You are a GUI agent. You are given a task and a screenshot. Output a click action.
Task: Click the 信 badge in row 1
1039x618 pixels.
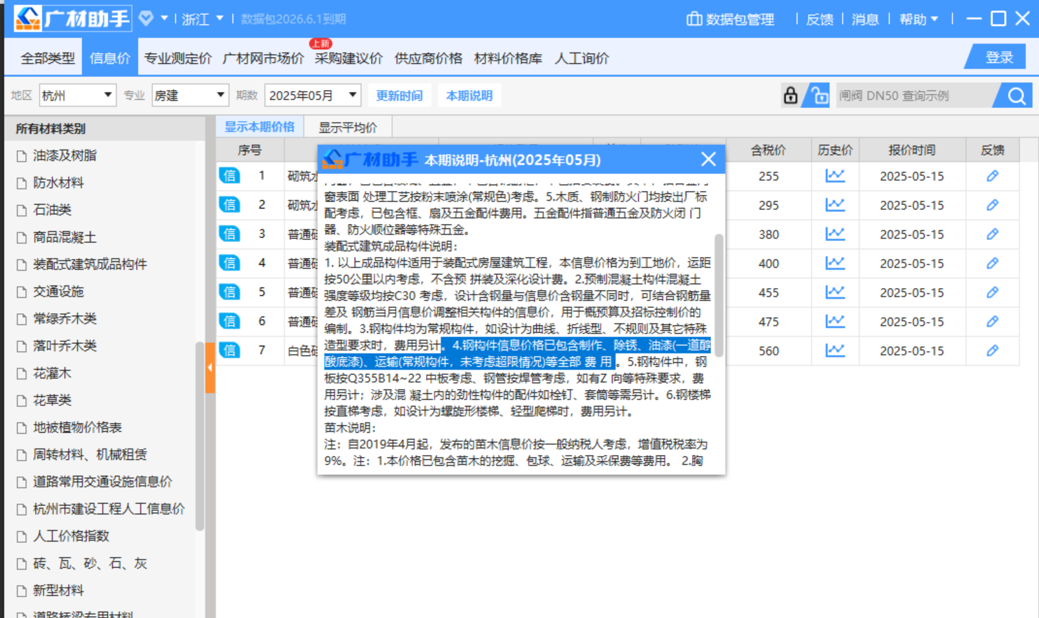[229, 176]
